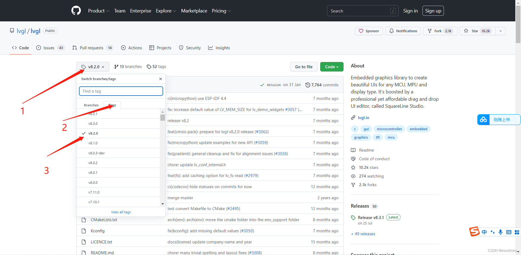
Task: Open the Team page
Action: click(120, 11)
